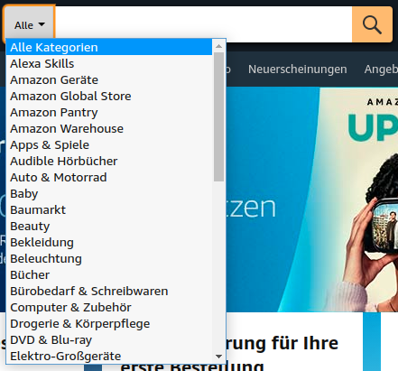Image resolution: width=398 pixels, height=371 pixels.
Task: Select Amazon Pantry category
Action: pyautogui.click(x=109, y=112)
